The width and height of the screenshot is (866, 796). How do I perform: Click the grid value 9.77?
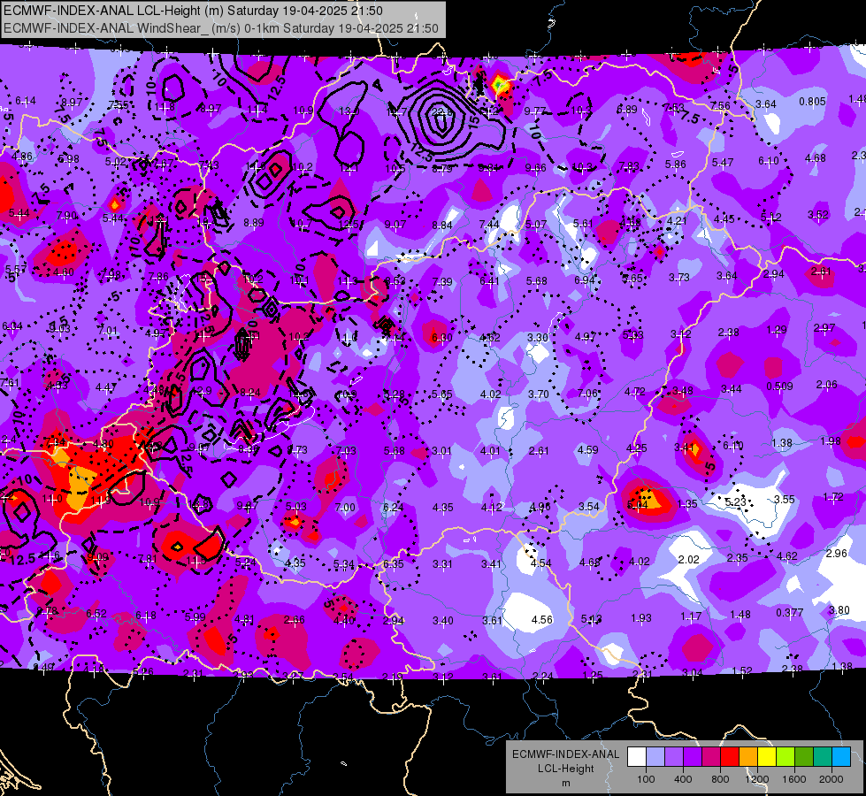tap(534, 111)
